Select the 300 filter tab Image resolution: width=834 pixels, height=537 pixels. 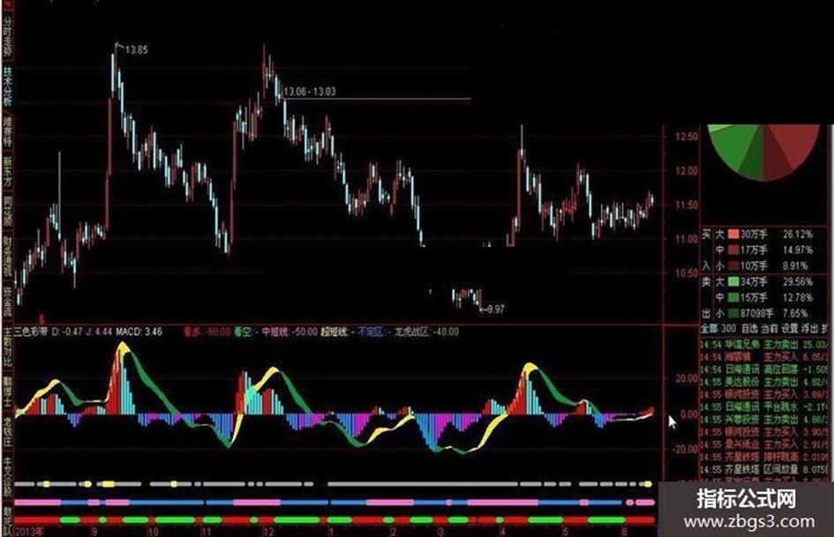tap(728, 329)
